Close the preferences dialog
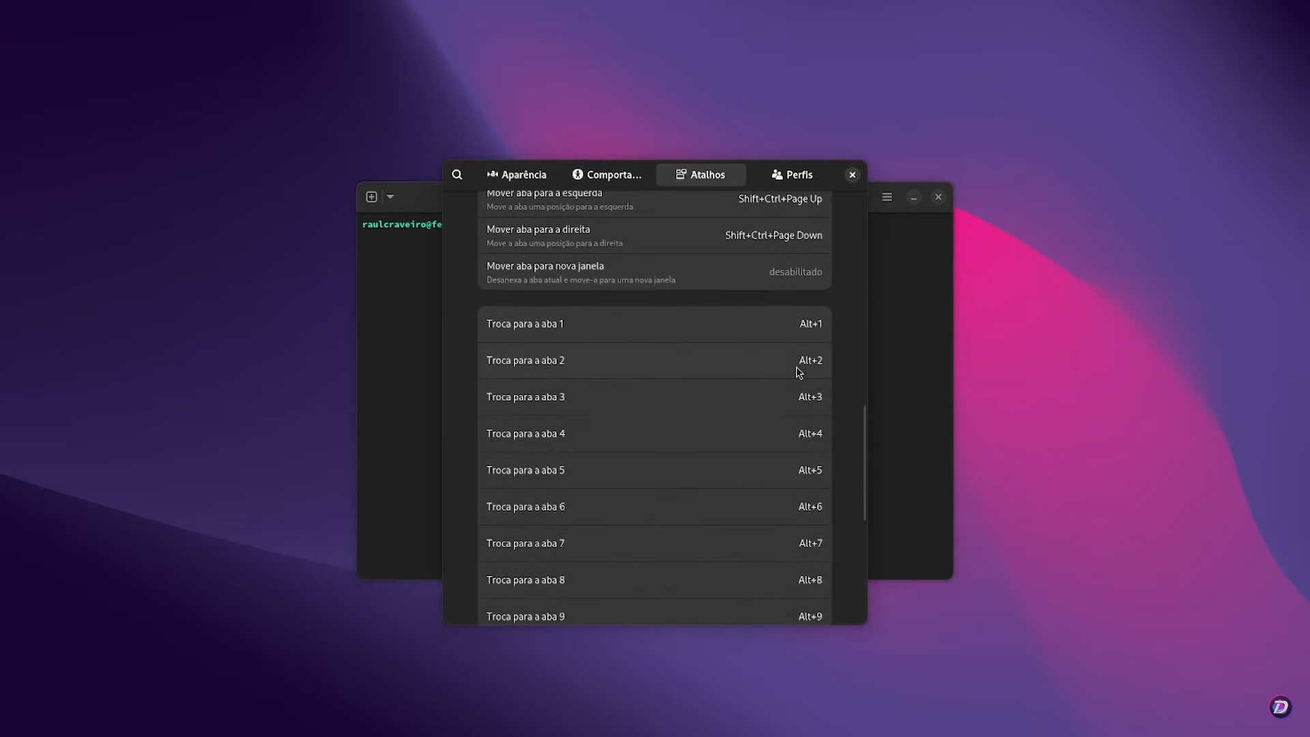 [852, 175]
